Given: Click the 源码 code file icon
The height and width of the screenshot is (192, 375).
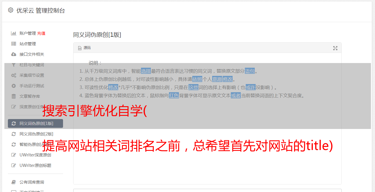Looking at the screenshot, I should 80,48.
